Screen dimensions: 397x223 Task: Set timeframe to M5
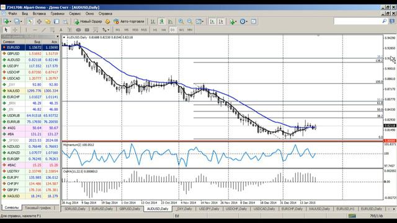click(127, 30)
